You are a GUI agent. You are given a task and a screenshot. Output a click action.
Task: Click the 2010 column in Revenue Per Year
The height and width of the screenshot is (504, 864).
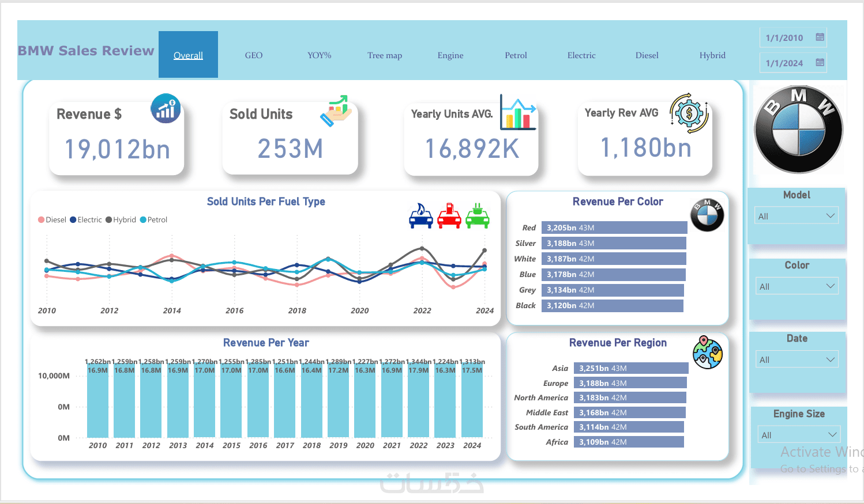click(x=97, y=401)
